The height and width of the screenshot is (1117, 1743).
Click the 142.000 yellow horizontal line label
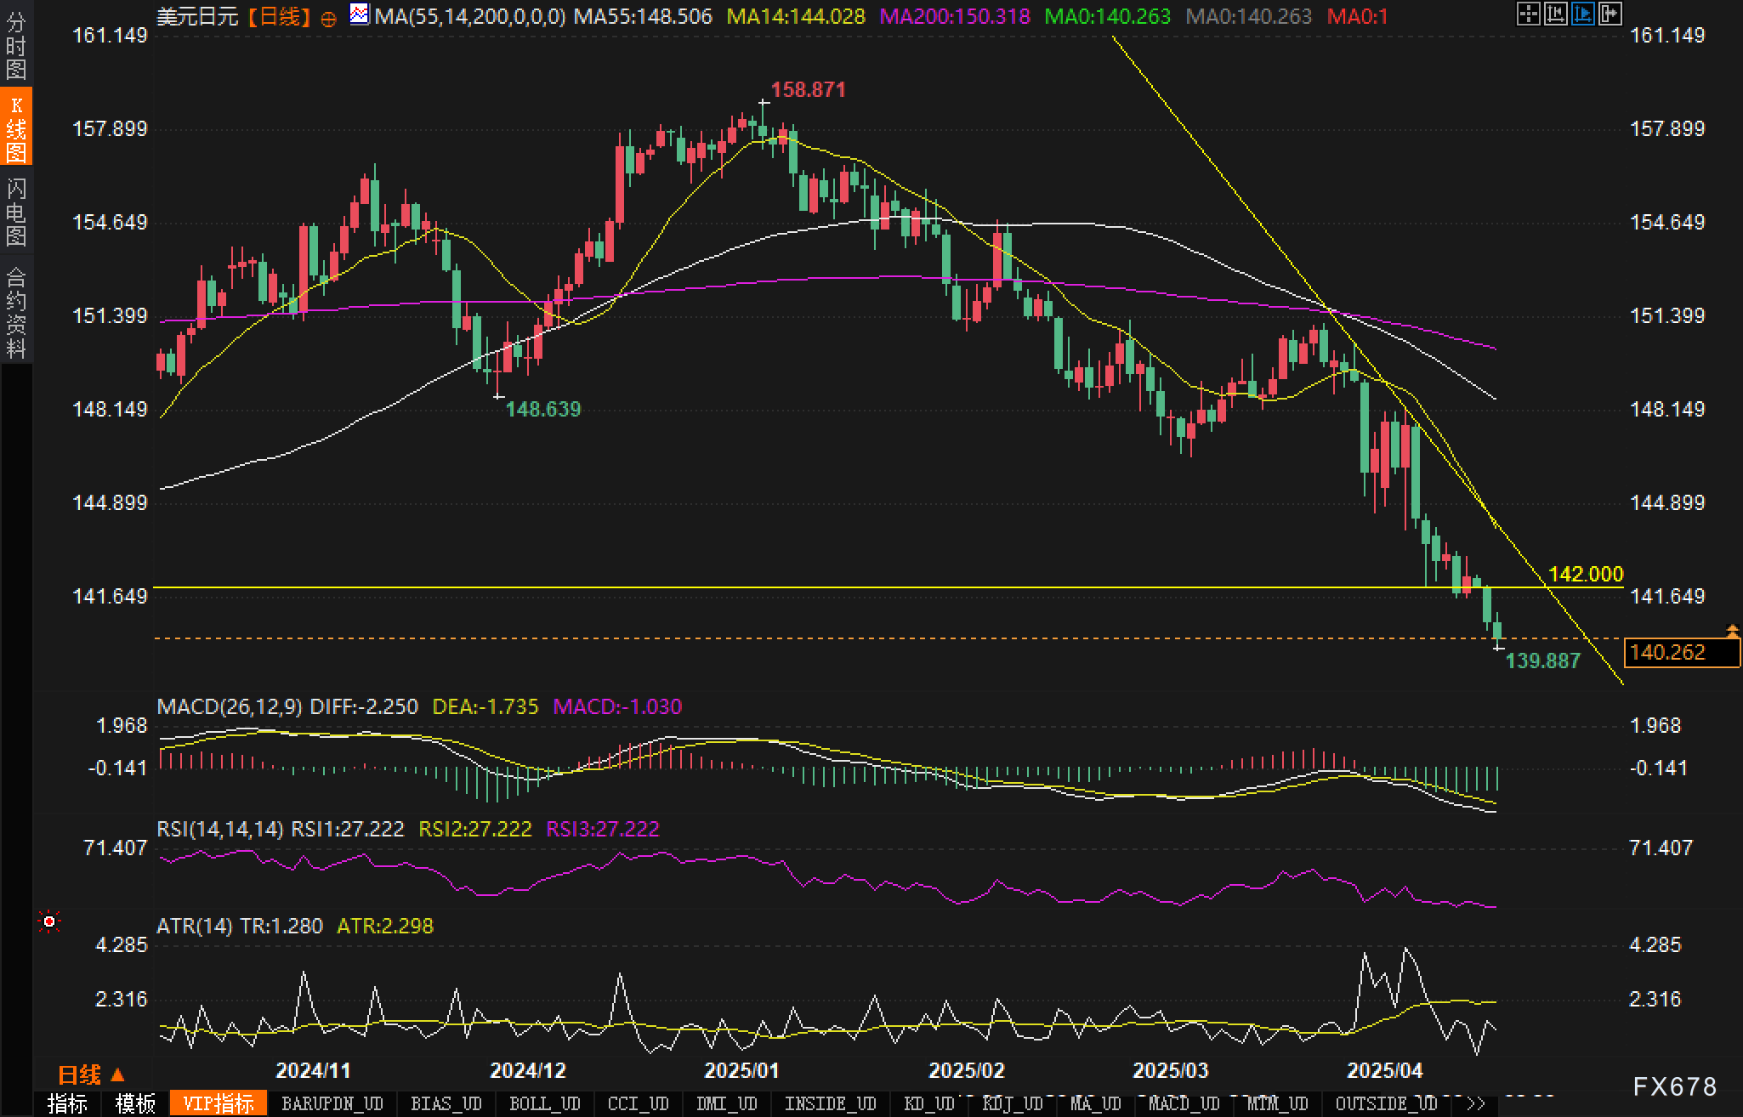pos(1585,574)
